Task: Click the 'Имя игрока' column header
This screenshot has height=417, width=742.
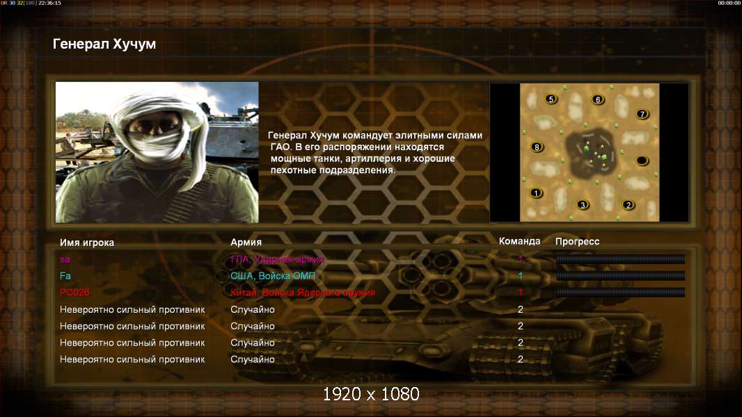Action: coord(86,243)
